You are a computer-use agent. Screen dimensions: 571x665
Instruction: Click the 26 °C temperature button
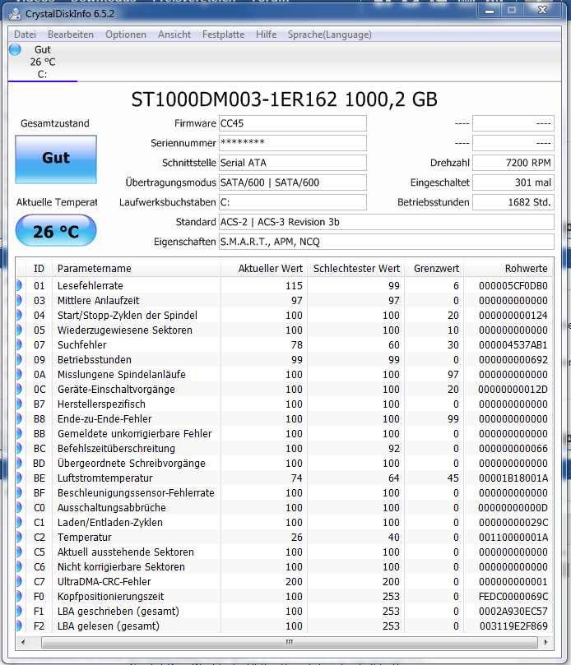pos(56,230)
